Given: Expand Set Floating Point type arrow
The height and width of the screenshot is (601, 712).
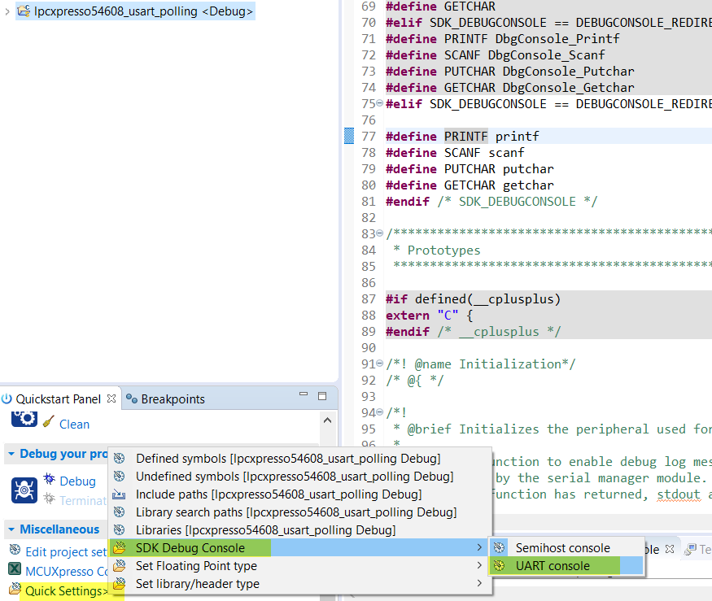Looking at the screenshot, I should coord(479,565).
